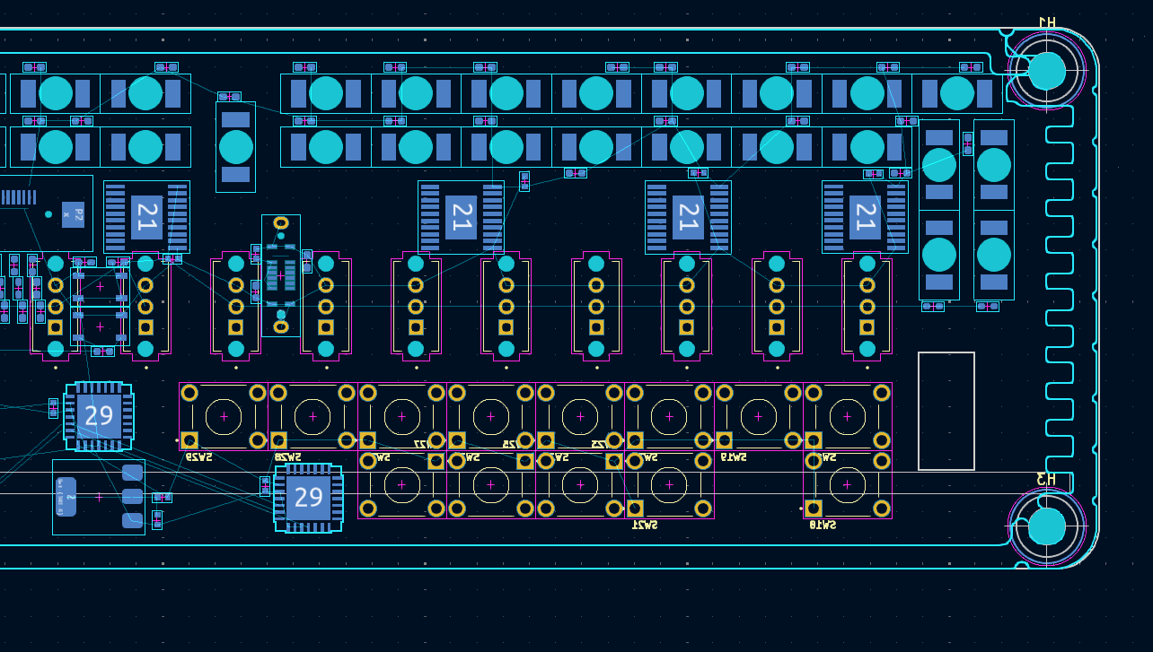Select the standalone vertical LED footprint
1153x652 pixels.
coord(235,147)
